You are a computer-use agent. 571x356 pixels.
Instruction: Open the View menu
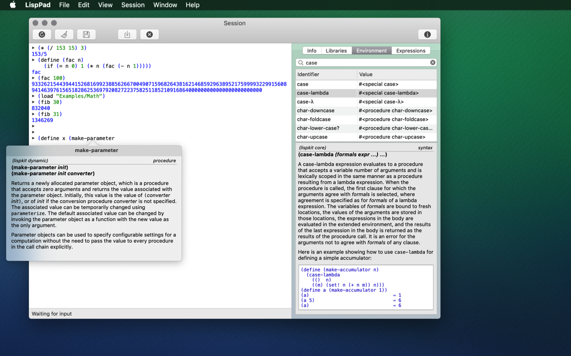[x=105, y=5]
